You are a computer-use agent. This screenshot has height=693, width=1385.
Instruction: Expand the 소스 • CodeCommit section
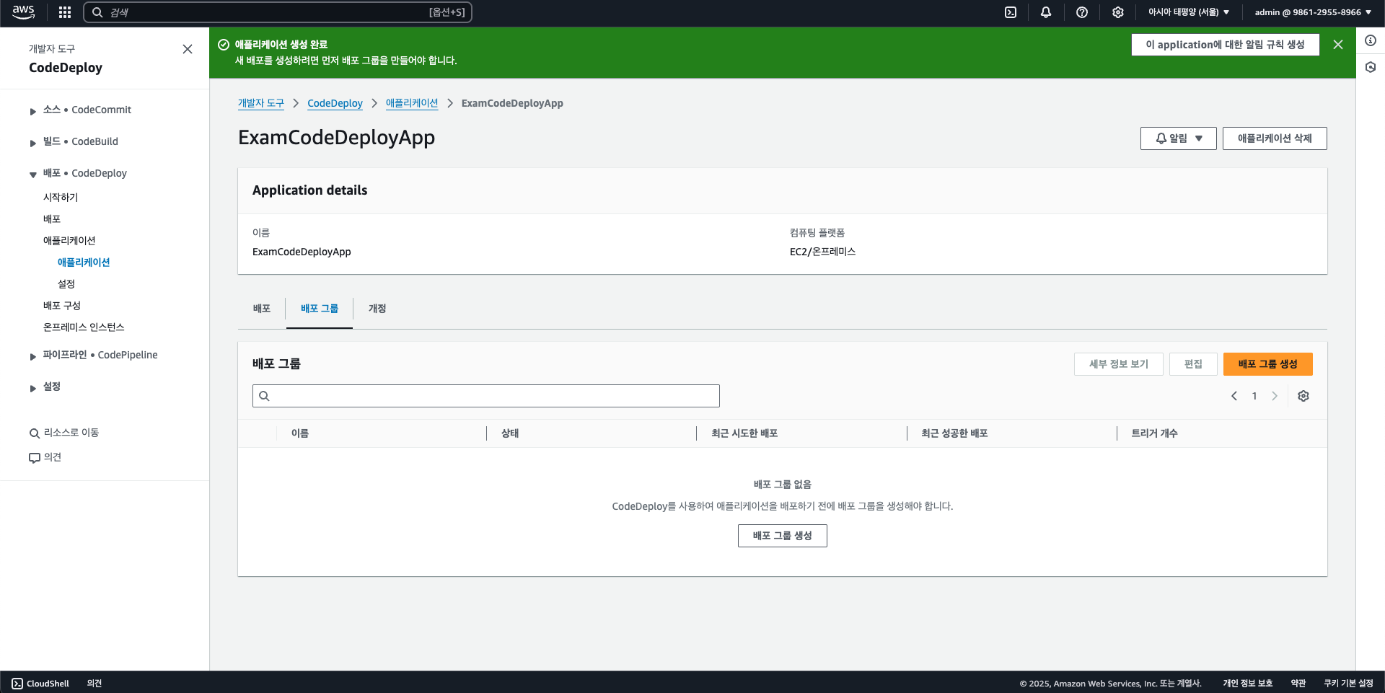(x=33, y=111)
